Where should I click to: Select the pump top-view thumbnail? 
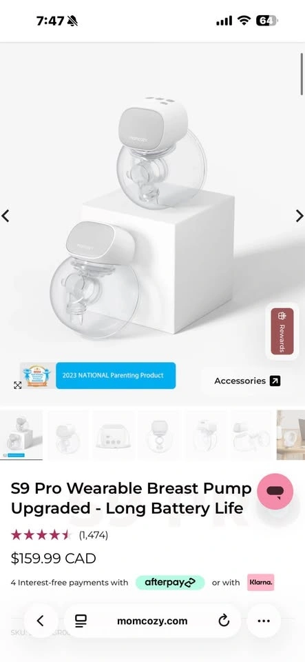[x=114, y=435]
